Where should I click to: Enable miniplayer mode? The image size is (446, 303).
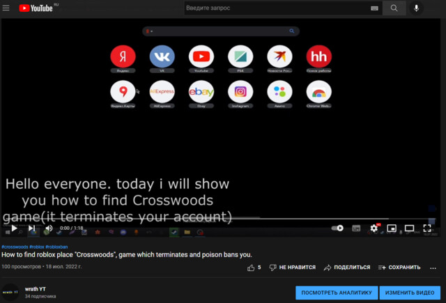(392, 228)
